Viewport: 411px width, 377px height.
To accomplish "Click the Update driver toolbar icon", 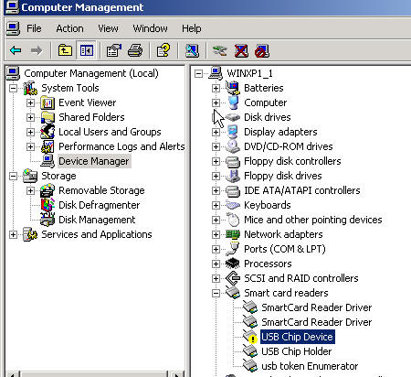I will pos(219,50).
